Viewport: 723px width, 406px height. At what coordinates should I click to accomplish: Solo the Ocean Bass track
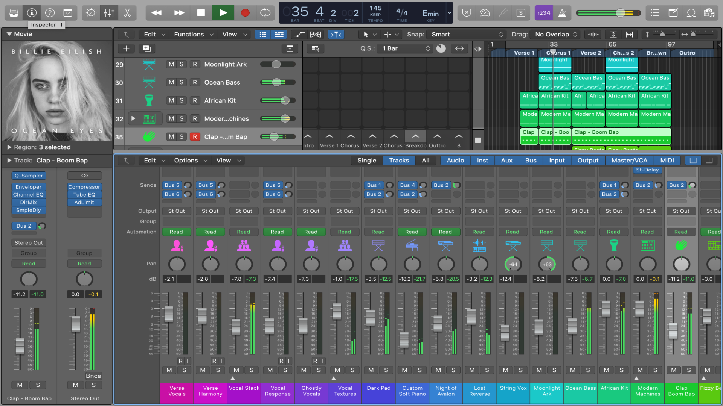click(182, 82)
